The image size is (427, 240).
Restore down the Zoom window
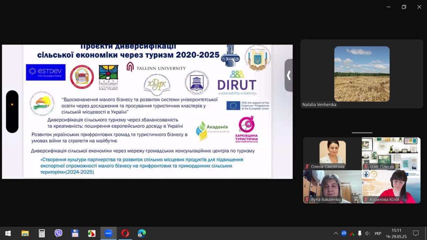pyautogui.click(x=404, y=7)
